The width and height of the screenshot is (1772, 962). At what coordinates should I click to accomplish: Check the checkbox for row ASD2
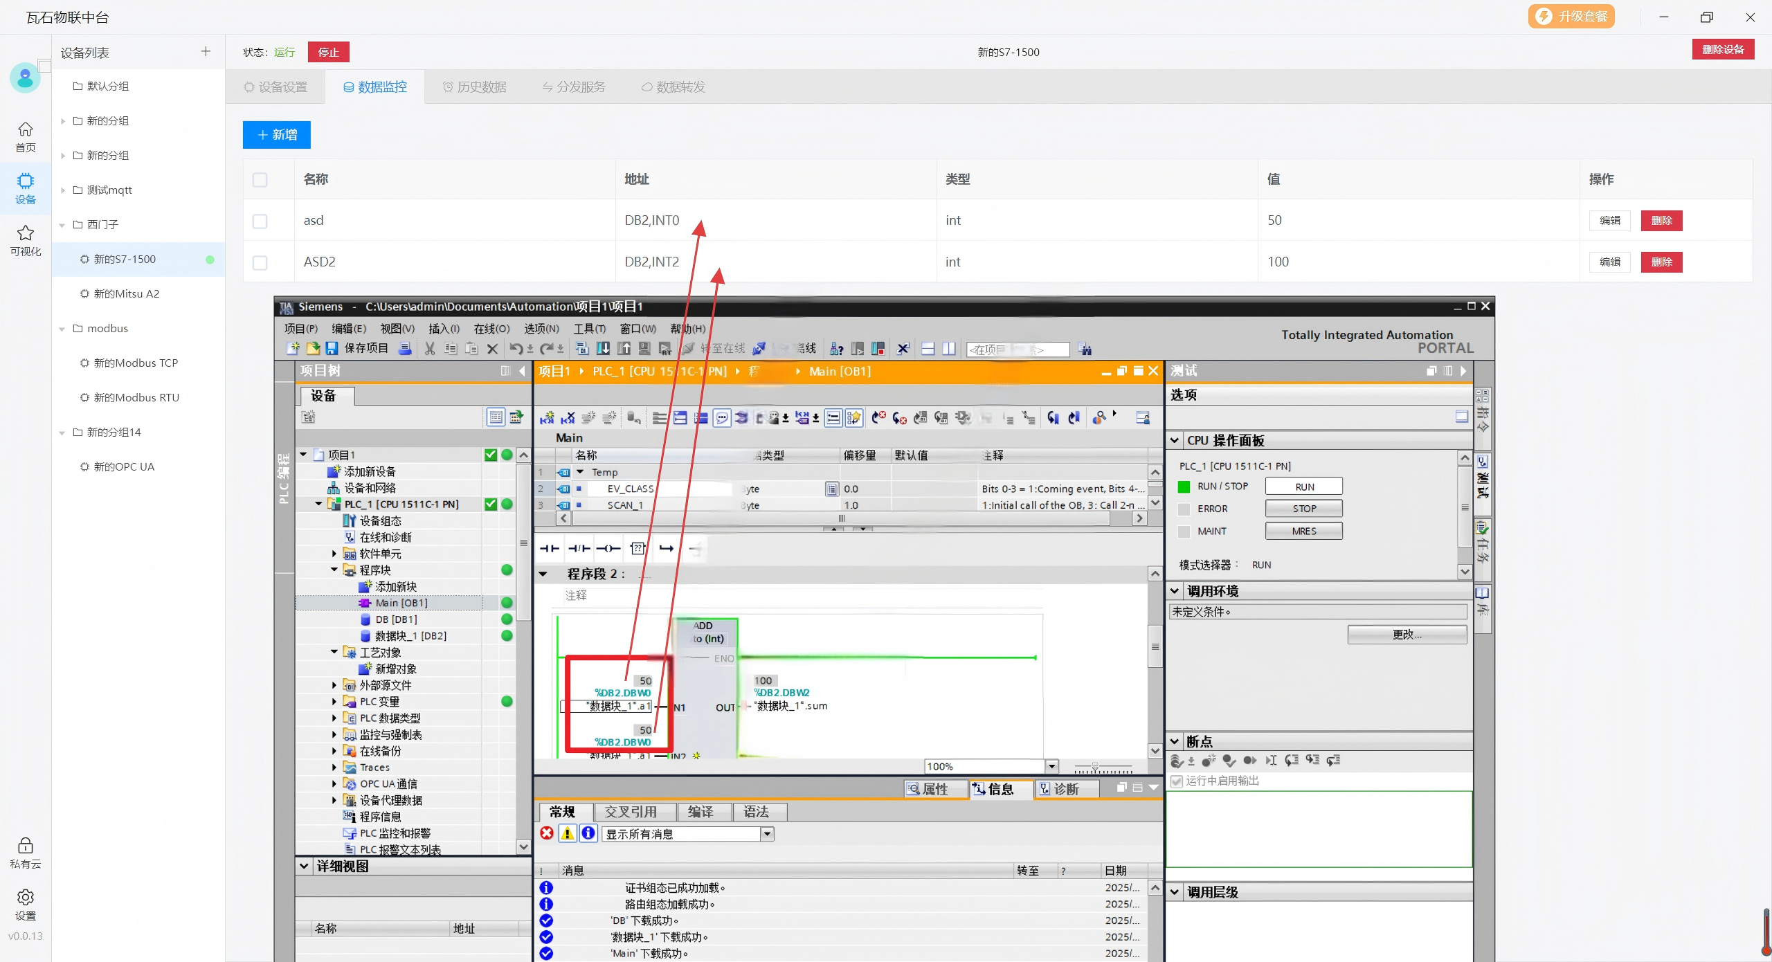click(260, 262)
